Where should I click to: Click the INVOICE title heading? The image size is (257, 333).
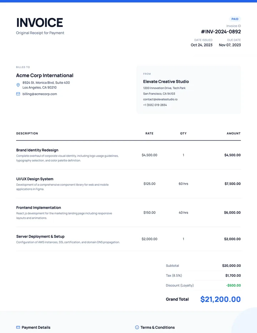pyautogui.click(x=40, y=23)
